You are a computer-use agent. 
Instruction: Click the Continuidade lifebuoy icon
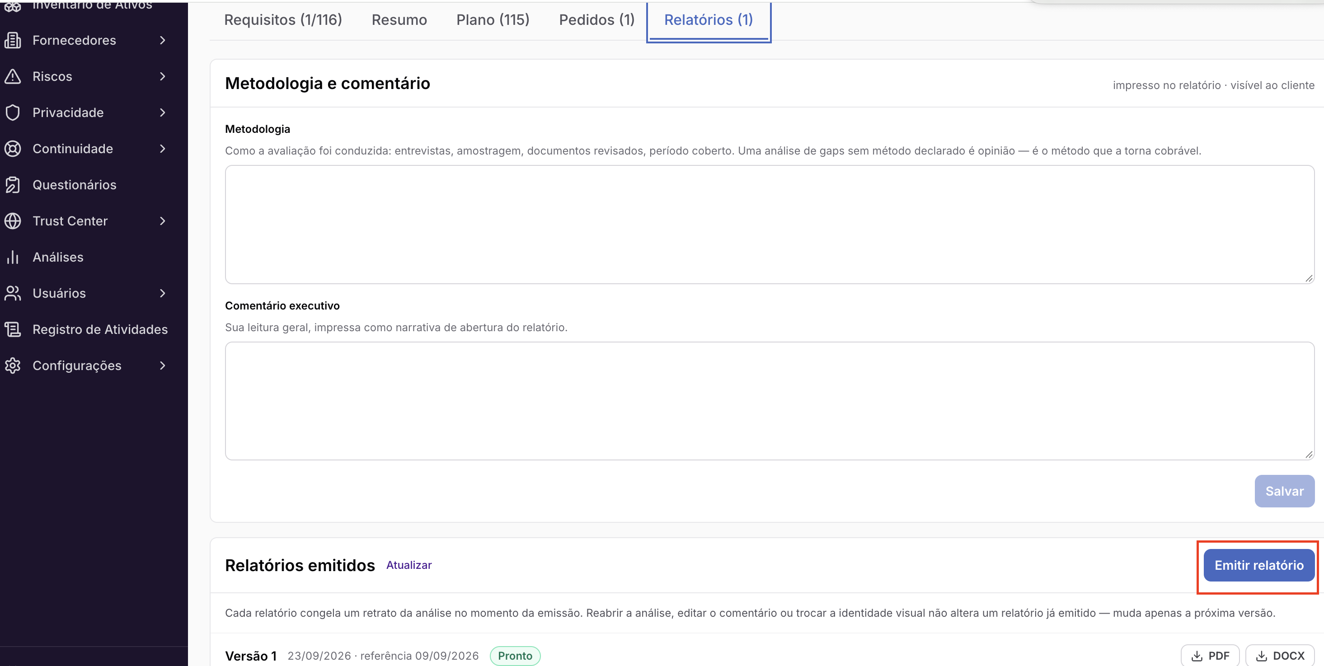(x=13, y=149)
